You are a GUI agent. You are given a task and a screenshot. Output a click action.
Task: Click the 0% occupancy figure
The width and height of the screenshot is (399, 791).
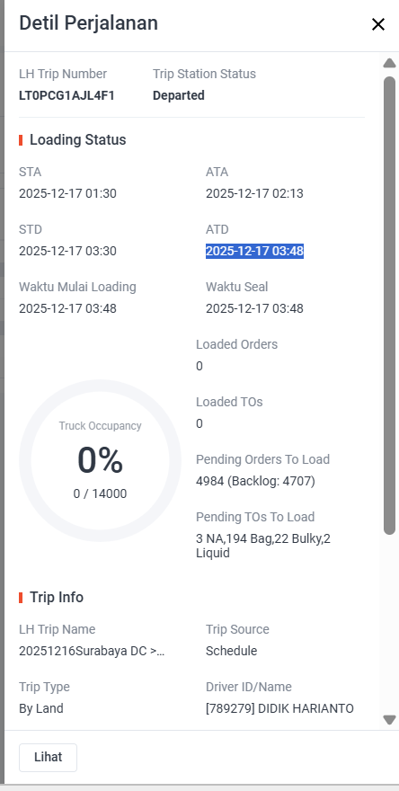(100, 460)
